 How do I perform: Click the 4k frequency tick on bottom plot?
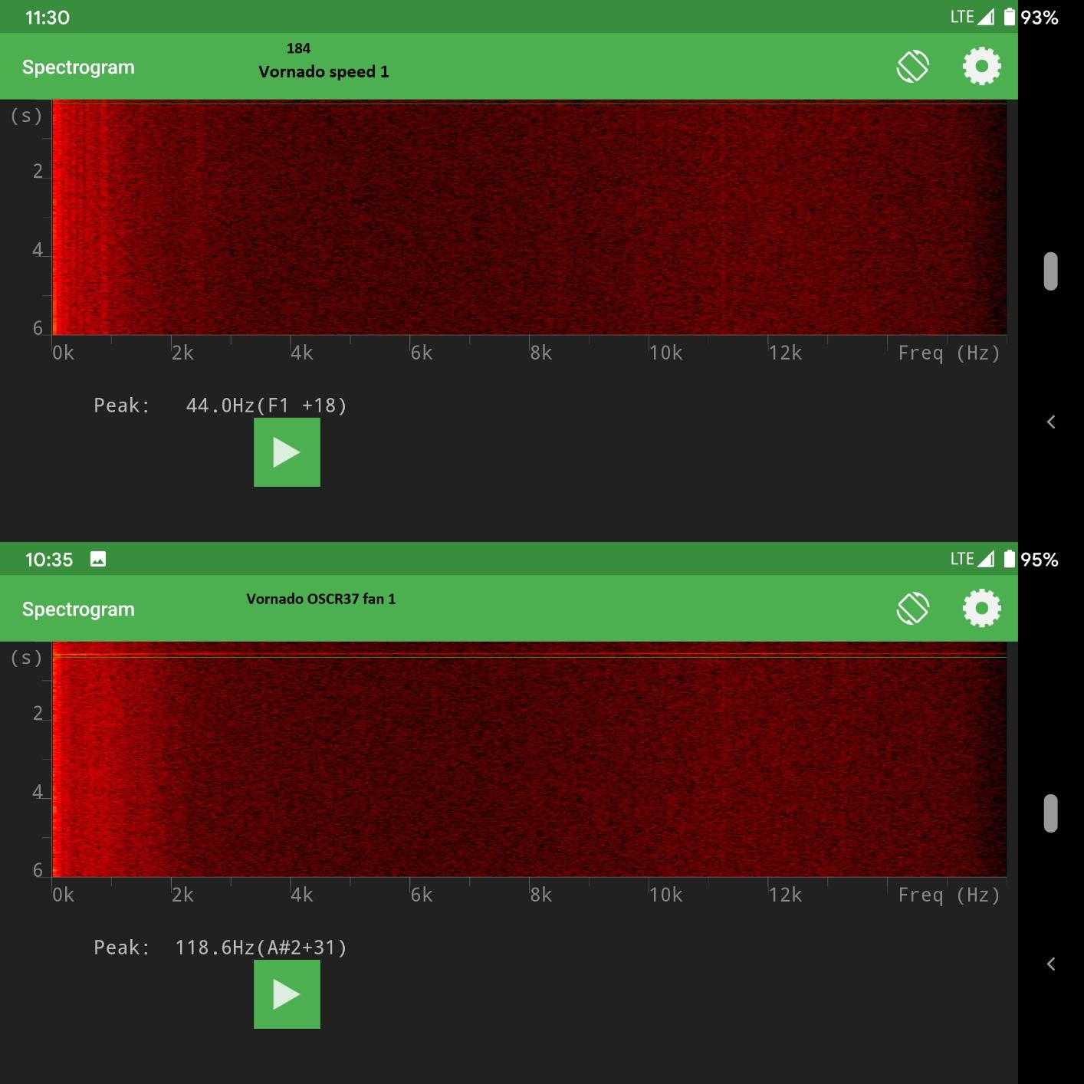click(x=302, y=895)
